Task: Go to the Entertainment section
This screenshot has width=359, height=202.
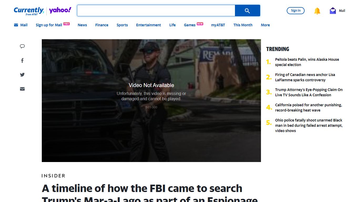Action: point(148,25)
